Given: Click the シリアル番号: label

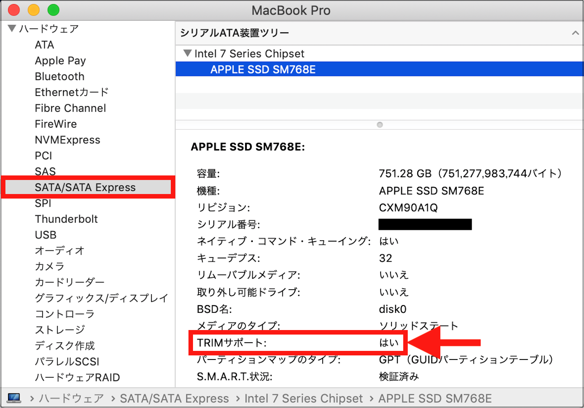Looking at the screenshot, I should (x=228, y=225).
